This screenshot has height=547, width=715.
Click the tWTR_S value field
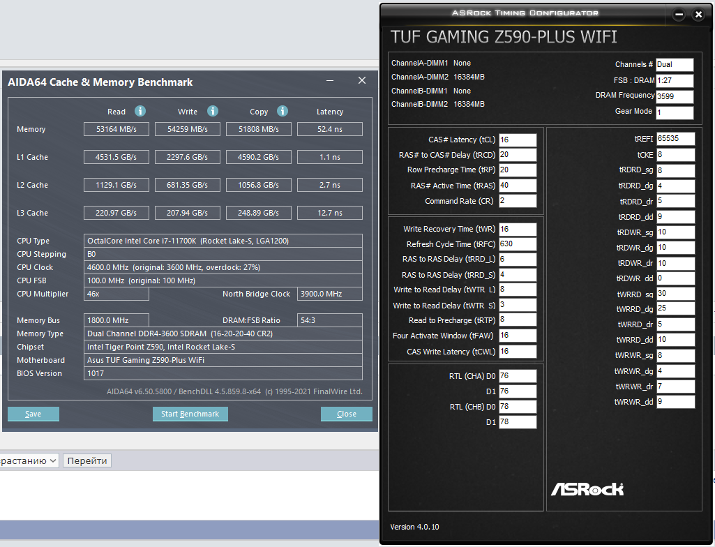pos(518,305)
